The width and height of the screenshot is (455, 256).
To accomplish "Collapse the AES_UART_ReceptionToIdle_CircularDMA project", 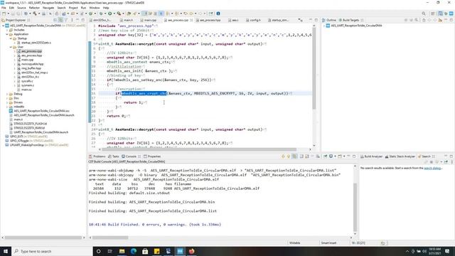I will [3, 26].
